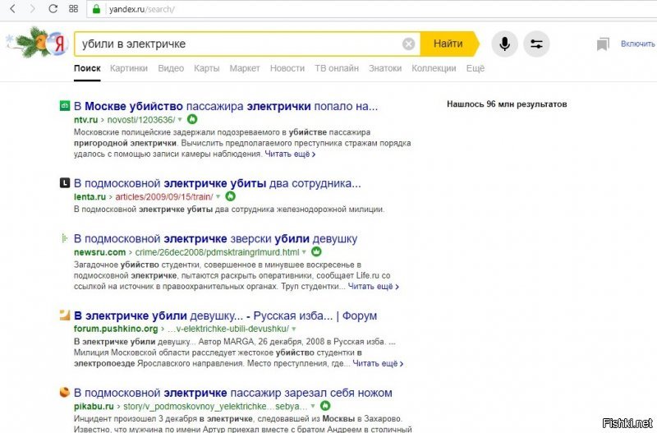Switch to 'Видео' tab
Screen dimensions: 657x433
click(171, 68)
